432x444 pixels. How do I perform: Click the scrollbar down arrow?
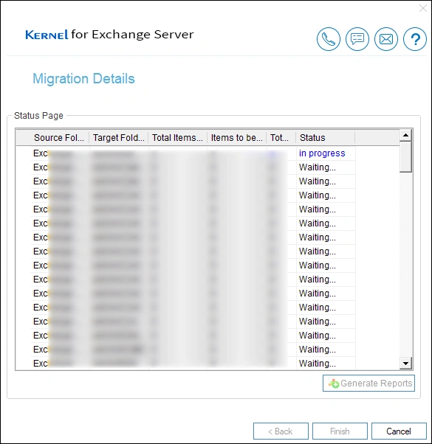(x=405, y=364)
